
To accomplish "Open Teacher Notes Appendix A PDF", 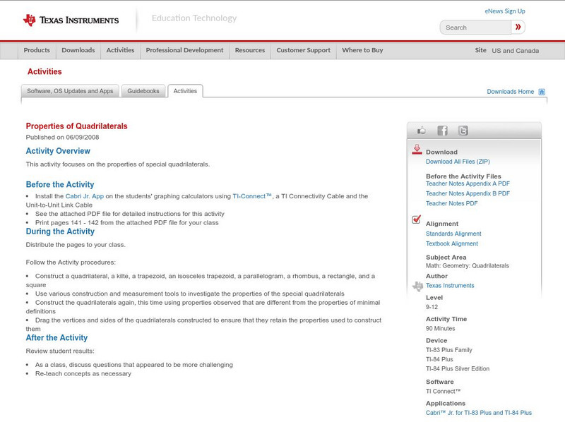I will [x=468, y=183].
